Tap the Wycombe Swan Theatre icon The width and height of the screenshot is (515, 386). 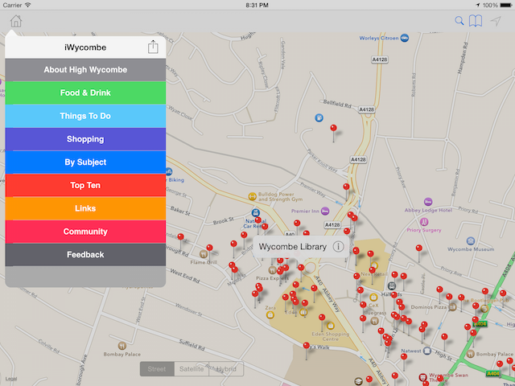[x=423, y=377]
